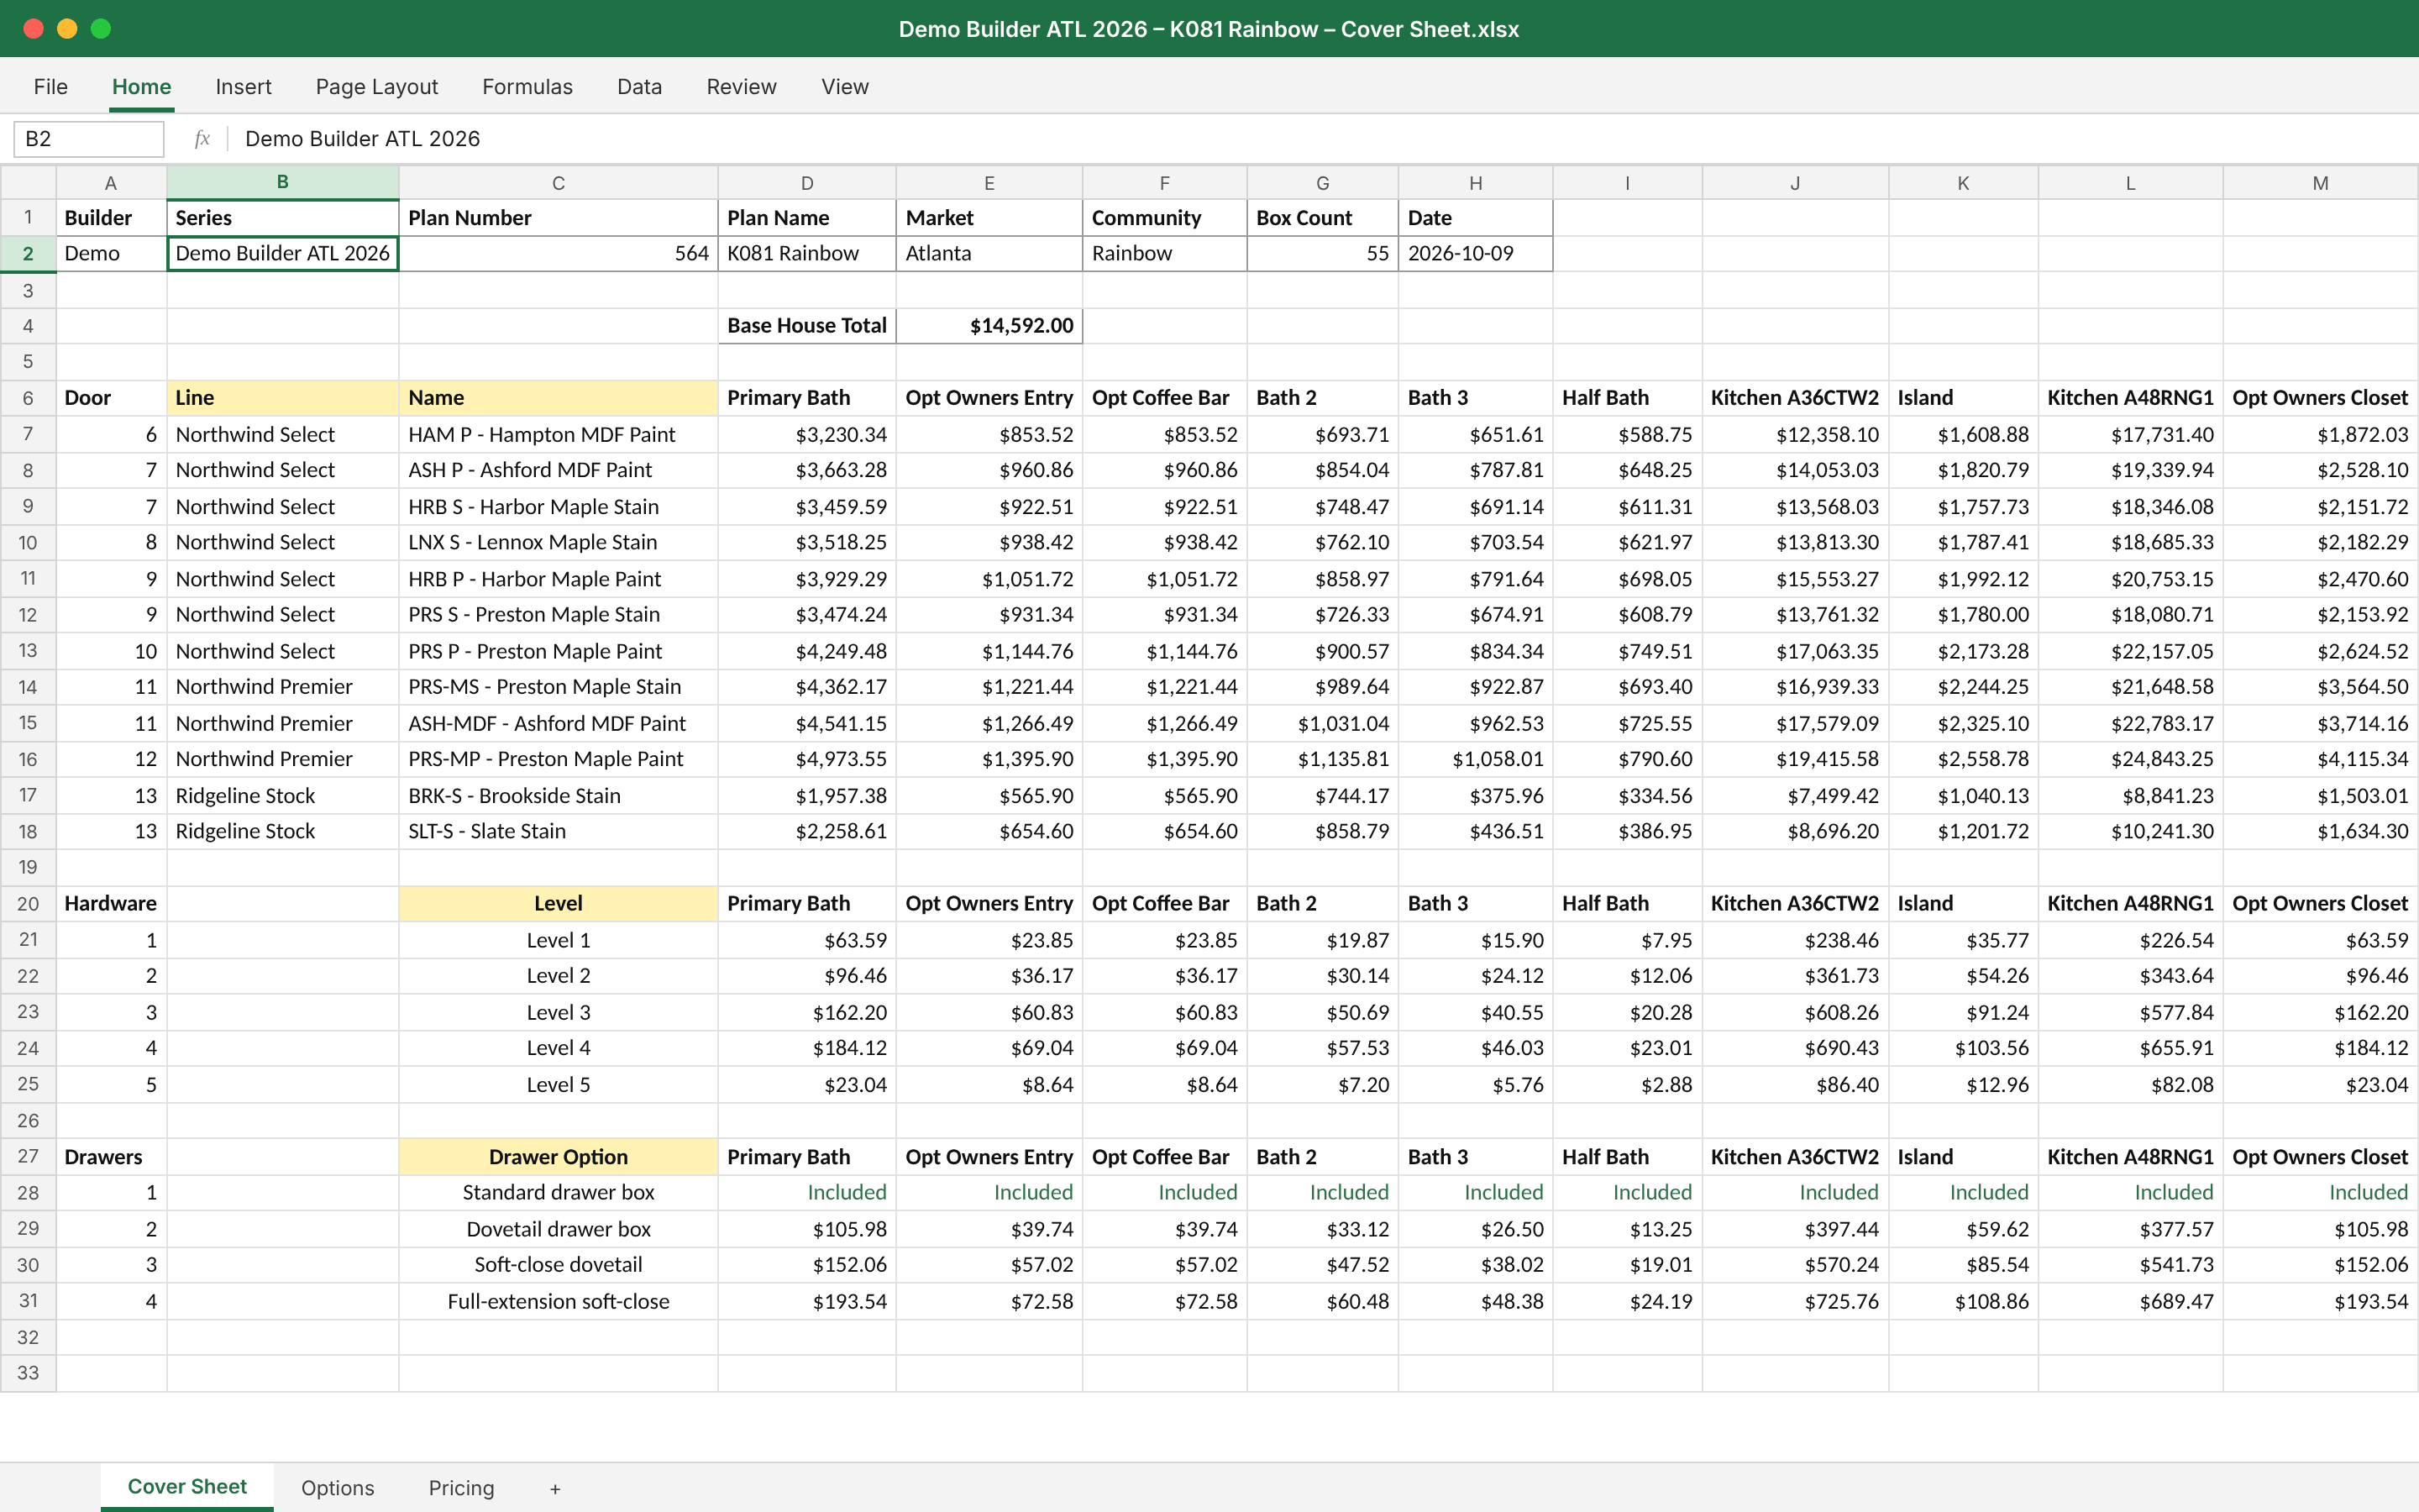Click PRS-MP - Preston Maple Paint cell
Image resolution: width=2419 pixels, height=1512 pixels.
(x=558, y=760)
